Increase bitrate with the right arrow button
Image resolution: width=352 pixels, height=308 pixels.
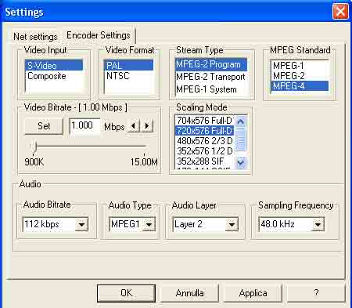click(x=147, y=126)
